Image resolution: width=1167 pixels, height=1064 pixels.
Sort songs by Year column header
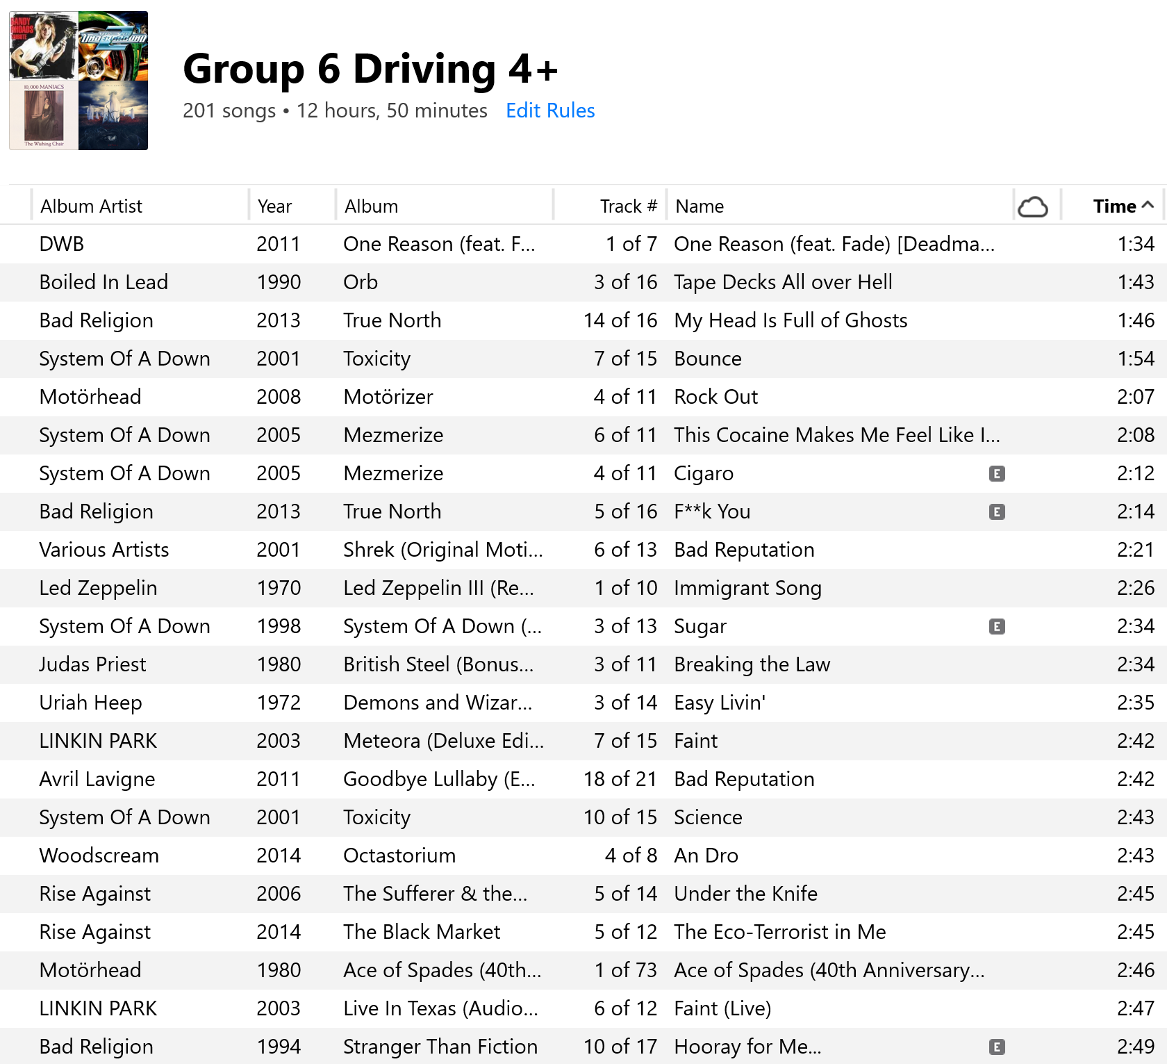point(274,206)
